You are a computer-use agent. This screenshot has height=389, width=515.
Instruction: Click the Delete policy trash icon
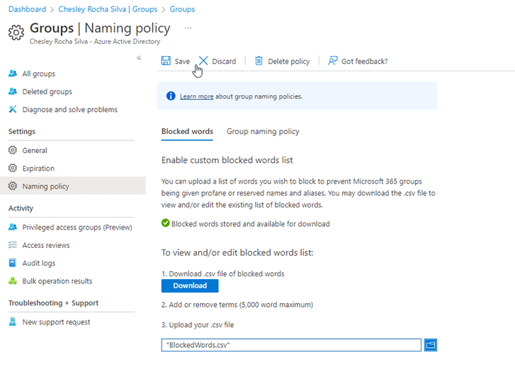[x=259, y=61]
